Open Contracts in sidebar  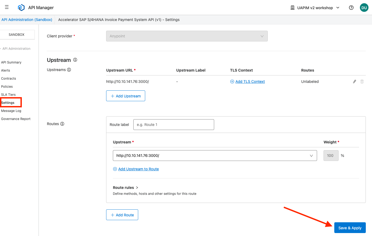pos(9,79)
